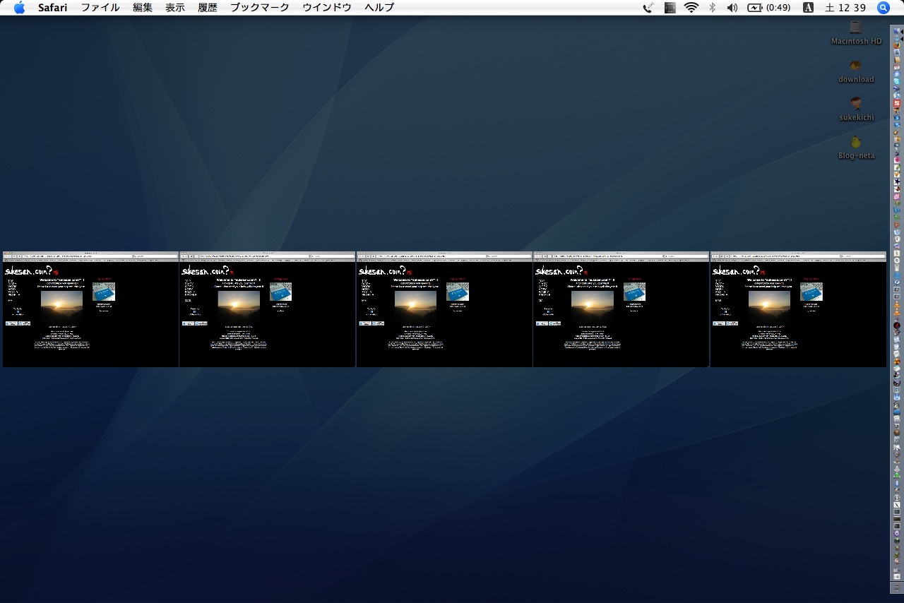Open the 履歴 menu

point(208,8)
